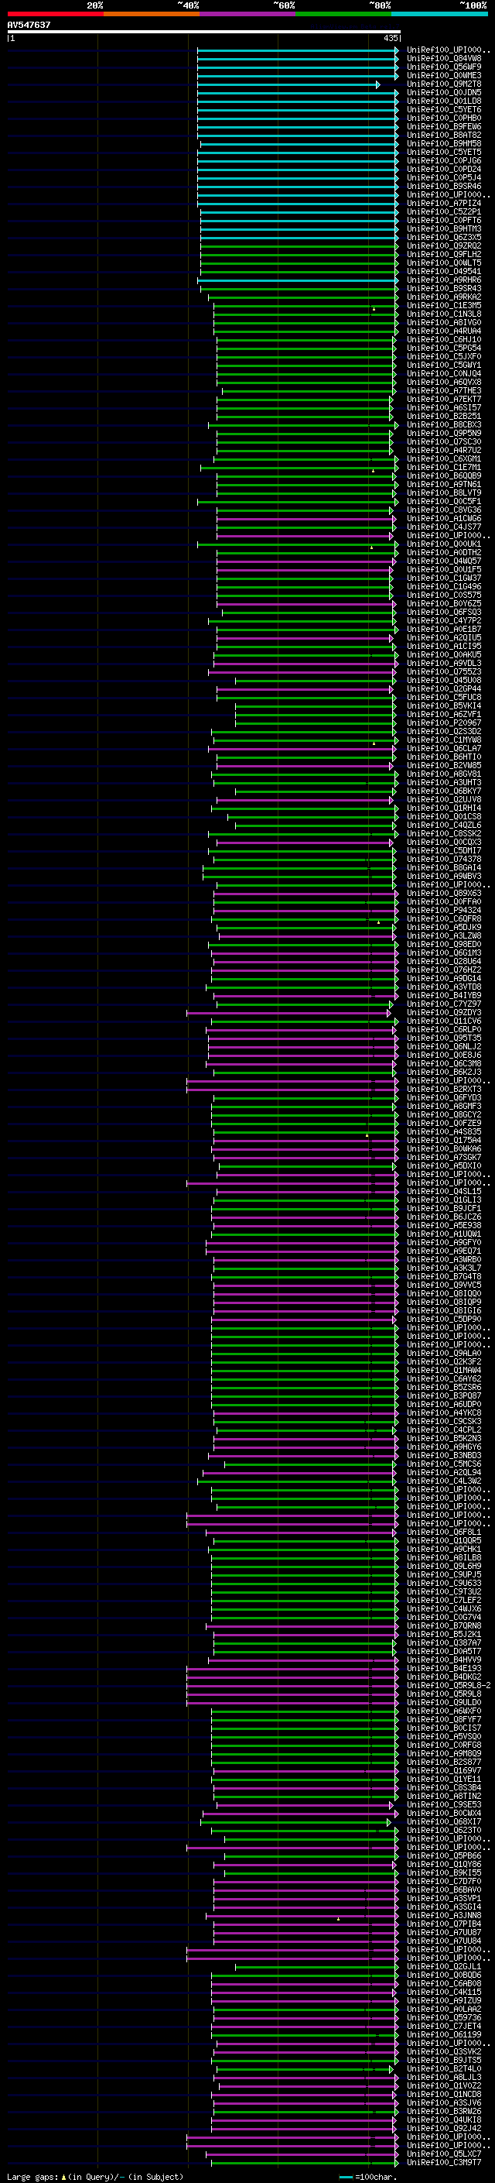
Task: Click the text UniRef100_Q6Z3X5
Action: tap(444, 237)
